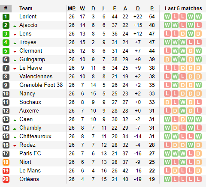The image size is (206, 187).
Task: Click the green up arrow beside Châteauroux
Action: click(15, 137)
